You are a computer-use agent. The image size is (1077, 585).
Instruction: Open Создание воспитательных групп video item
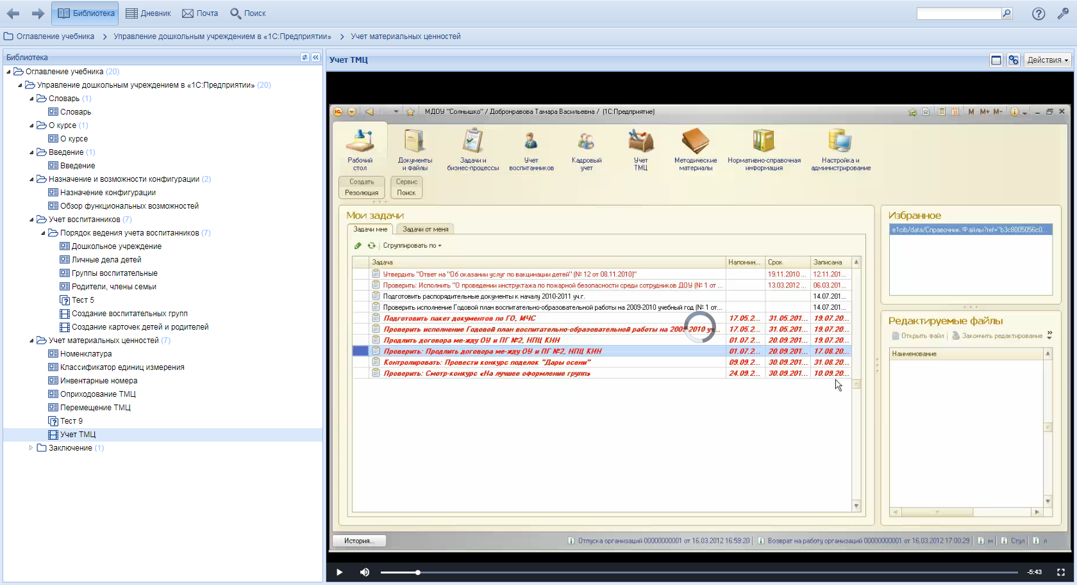pos(129,314)
